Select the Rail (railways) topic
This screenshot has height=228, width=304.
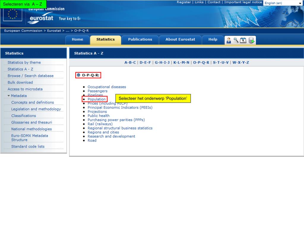pos(100,124)
